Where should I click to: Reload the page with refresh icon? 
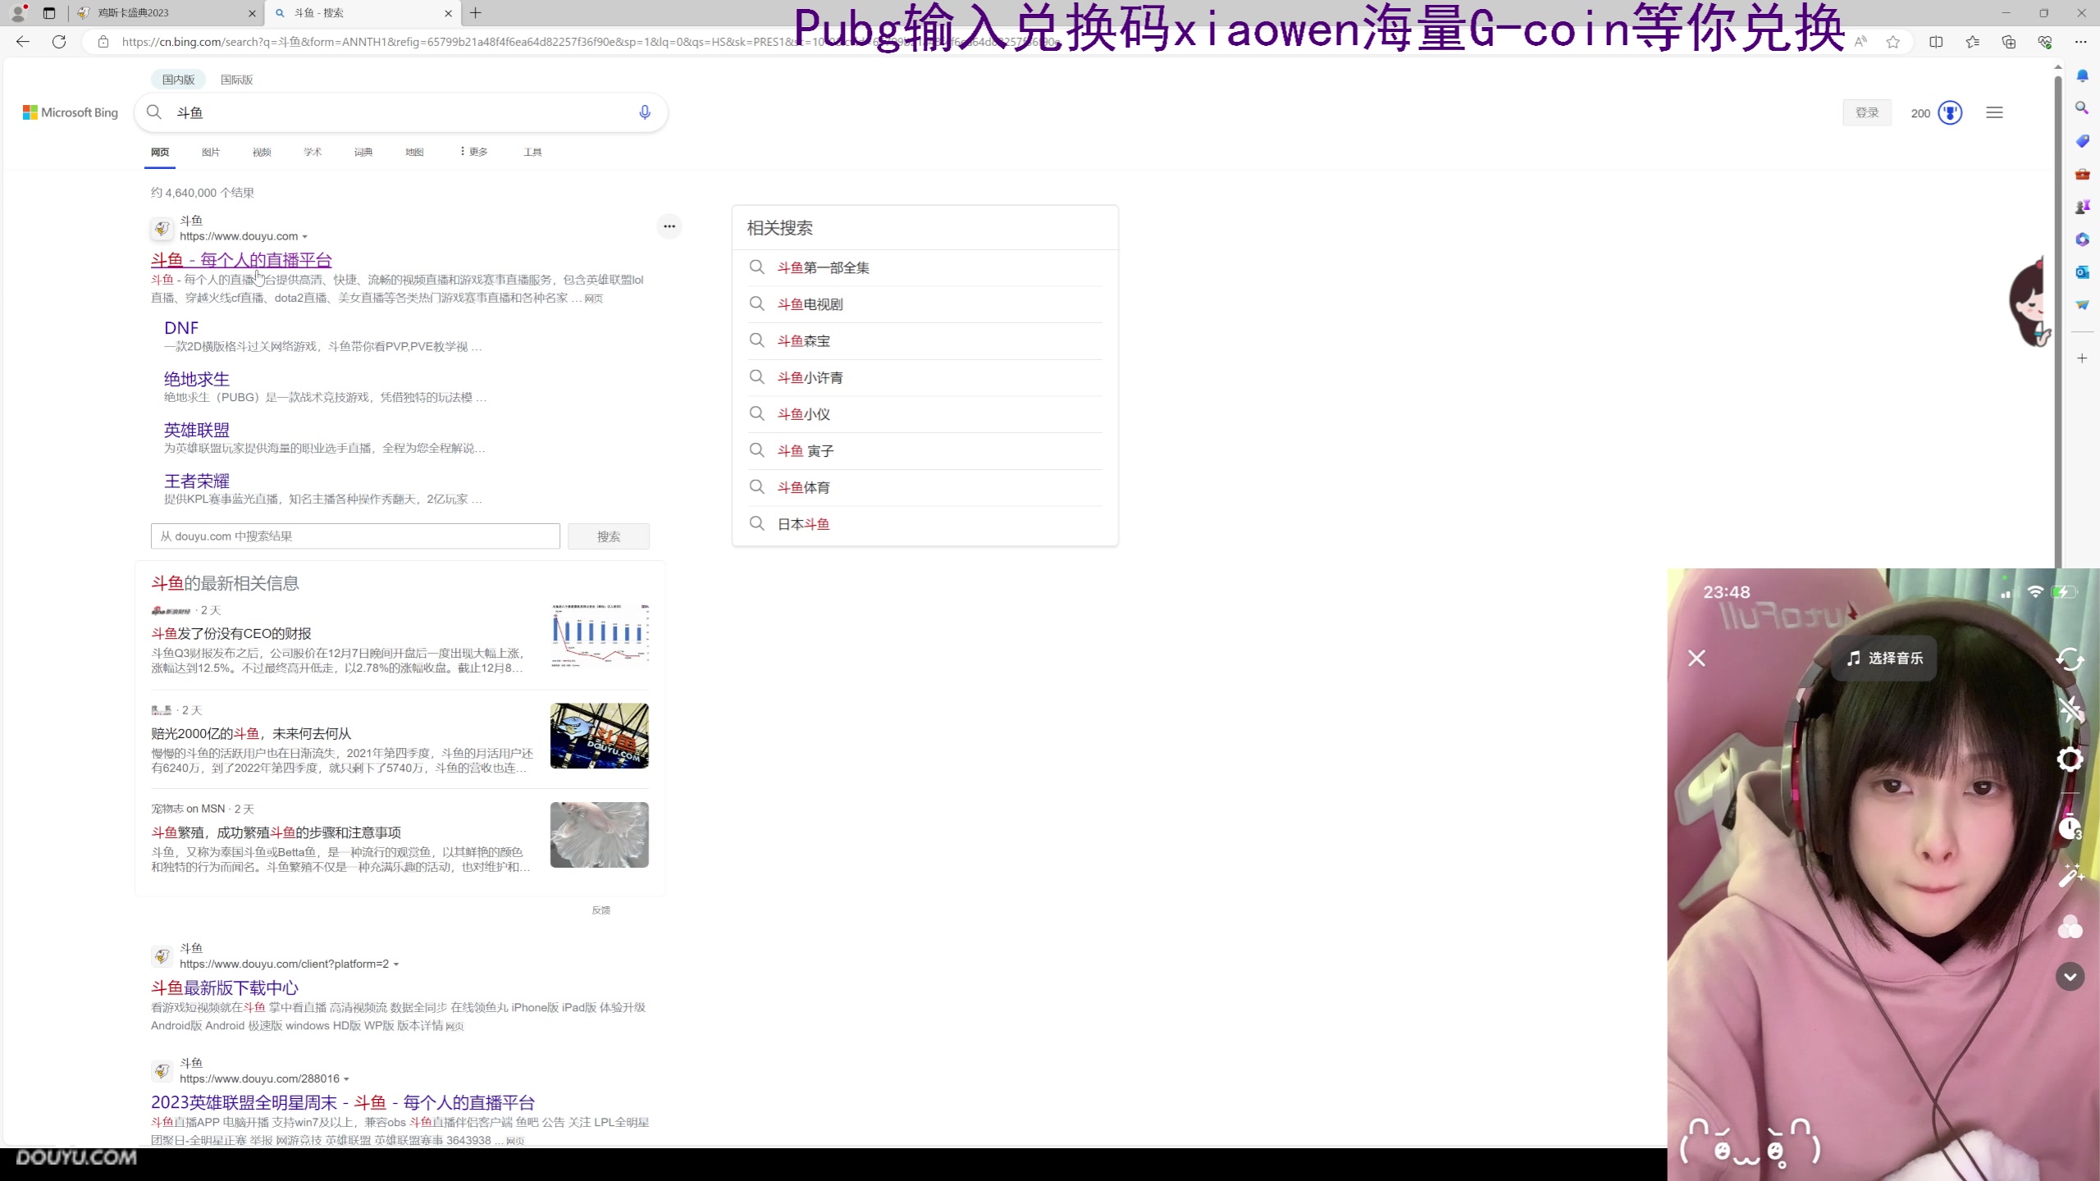pos(59,42)
